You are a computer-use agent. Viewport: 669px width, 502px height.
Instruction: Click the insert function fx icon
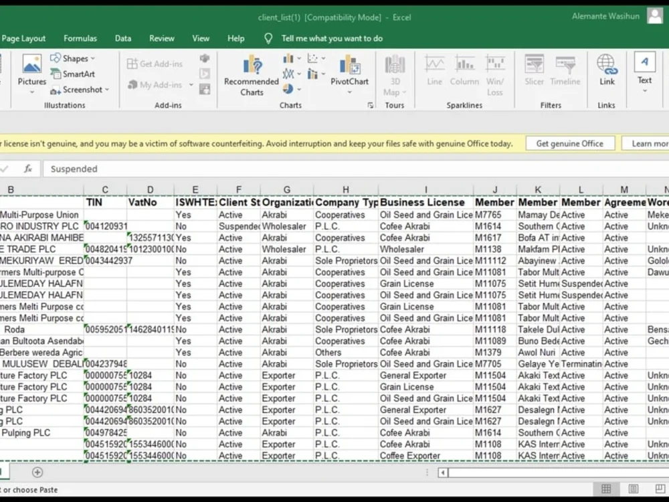click(28, 169)
